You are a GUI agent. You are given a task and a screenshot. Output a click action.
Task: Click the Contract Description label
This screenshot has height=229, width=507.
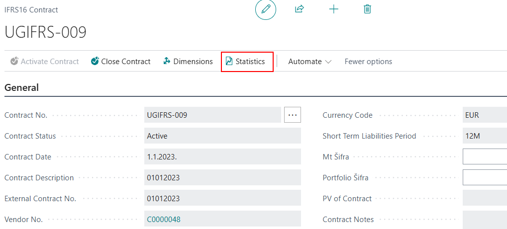click(x=39, y=178)
